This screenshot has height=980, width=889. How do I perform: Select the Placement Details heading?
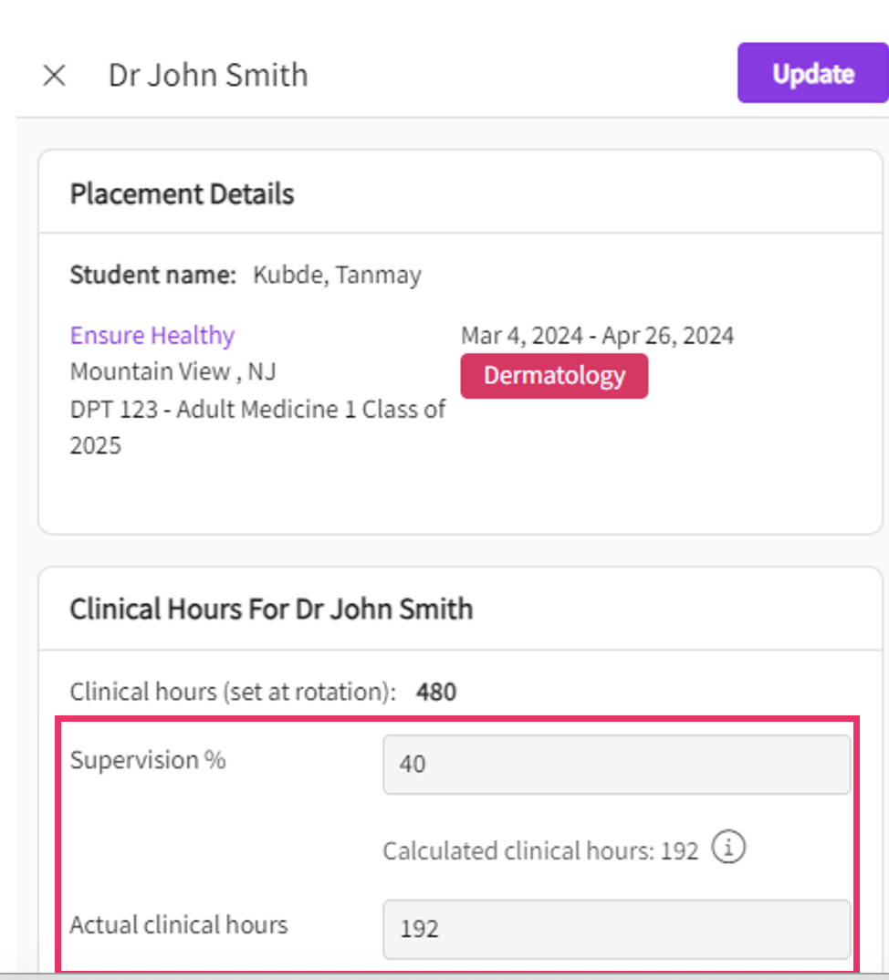click(182, 194)
